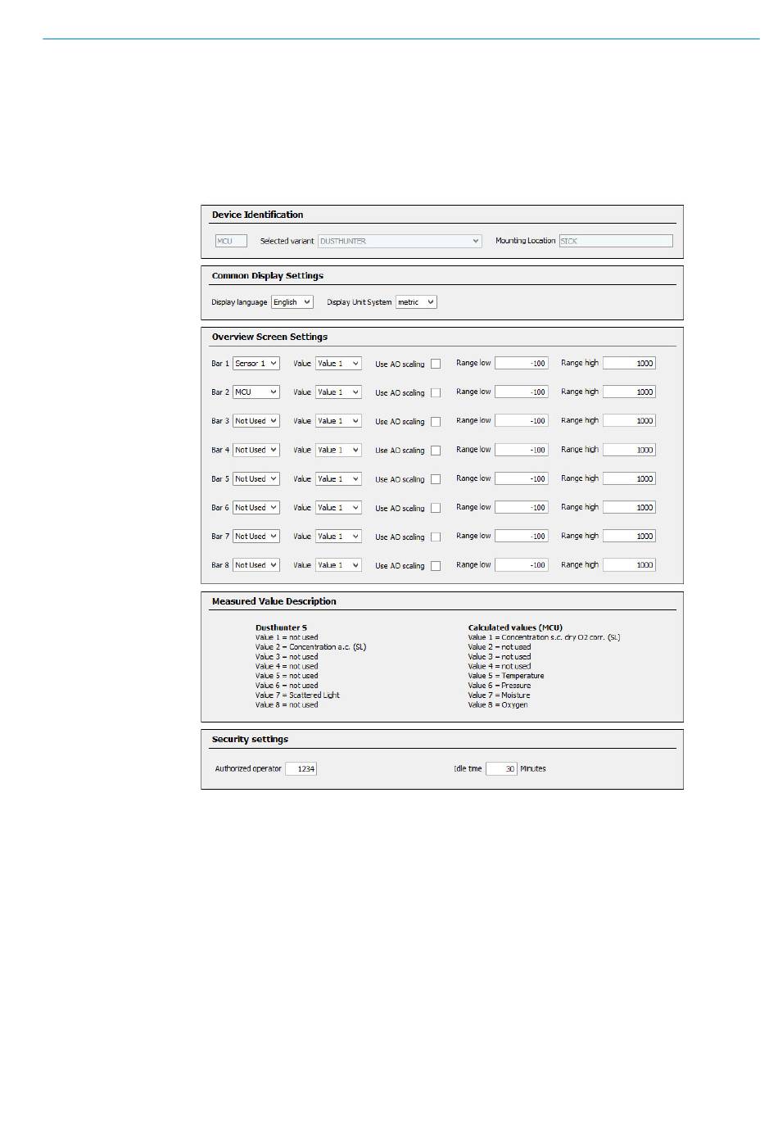Click the Bar 6 Range low field
The image size is (778, 1137).
521,508
